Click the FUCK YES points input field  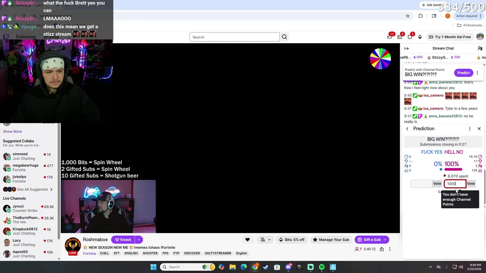pos(421,184)
